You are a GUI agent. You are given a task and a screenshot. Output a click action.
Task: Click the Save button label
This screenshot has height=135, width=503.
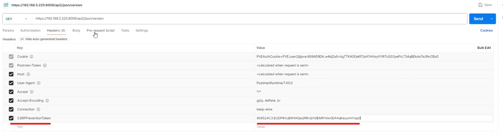[488, 5]
